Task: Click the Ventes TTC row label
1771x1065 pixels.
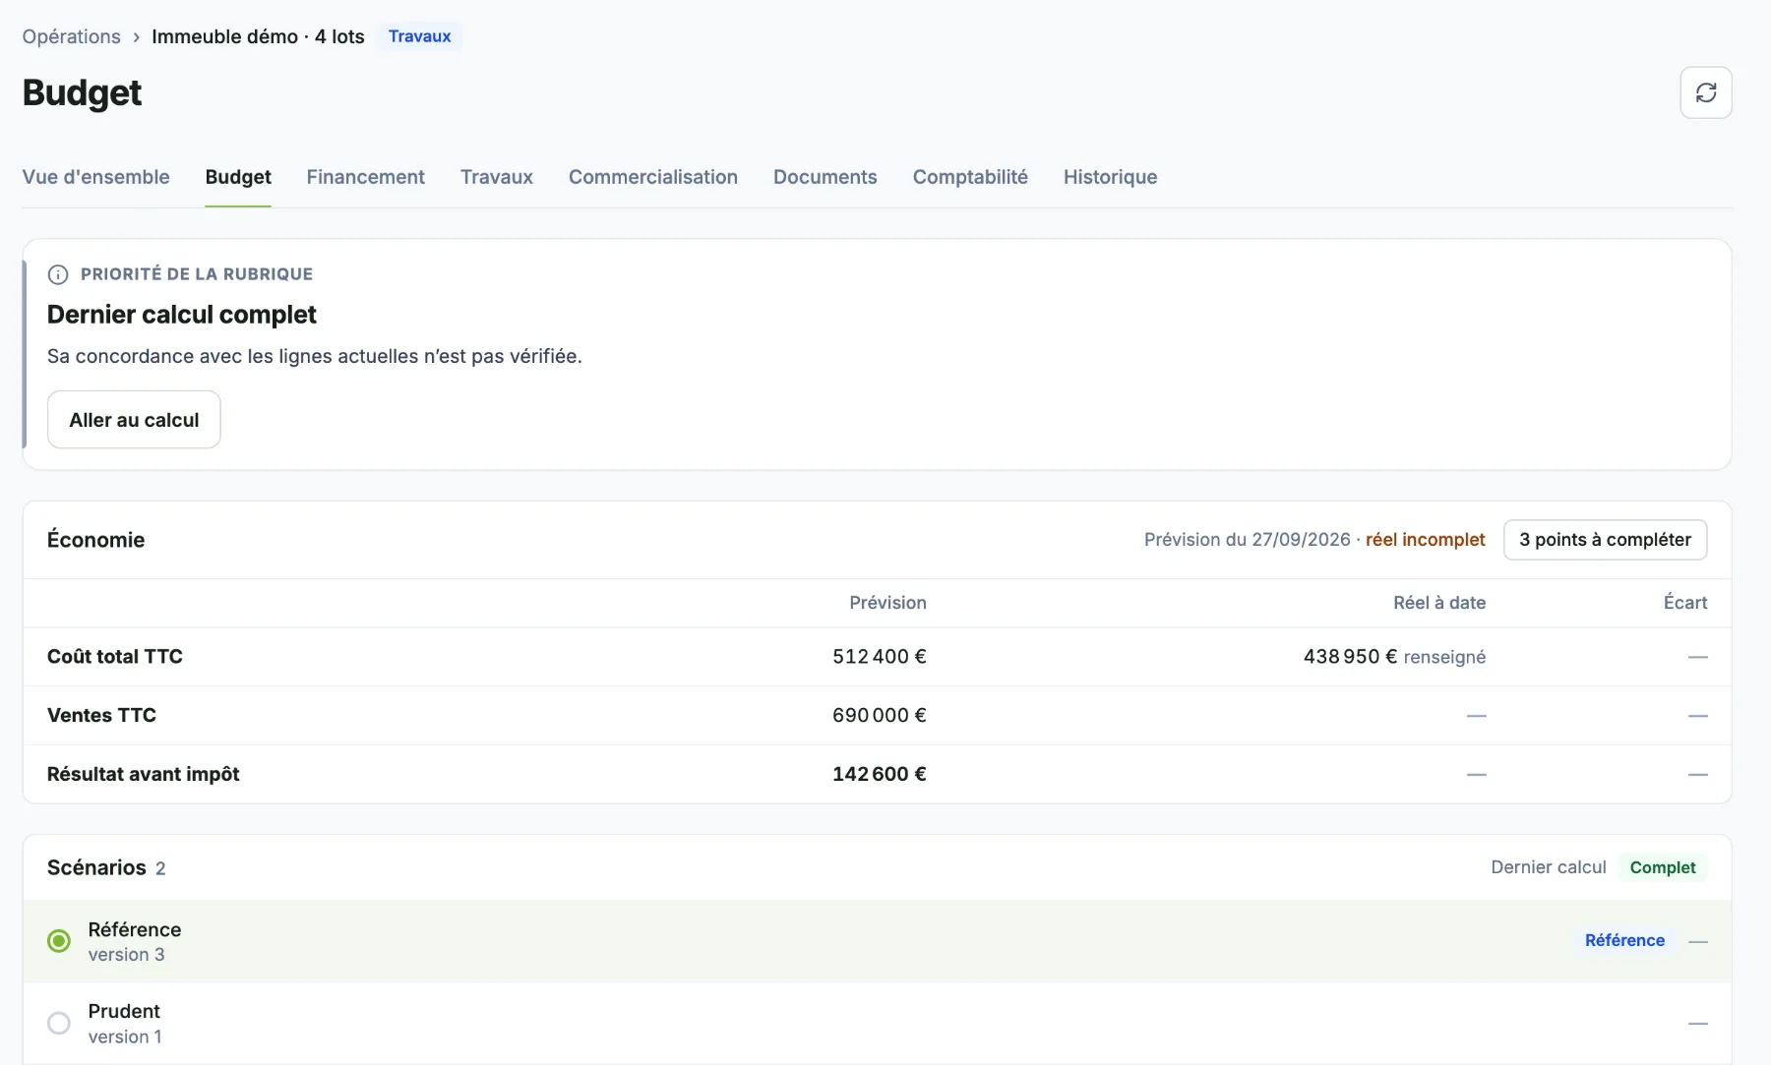Action: (x=101, y=715)
